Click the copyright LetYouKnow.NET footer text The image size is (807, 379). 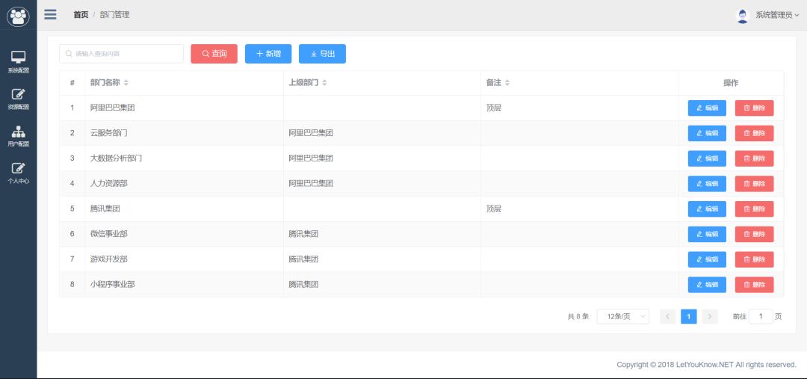(707, 365)
